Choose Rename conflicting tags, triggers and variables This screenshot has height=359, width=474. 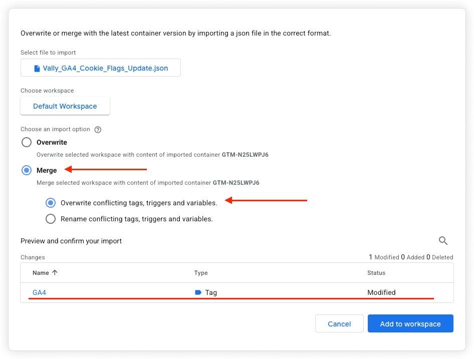pyautogui.click(x=51, y=219)
